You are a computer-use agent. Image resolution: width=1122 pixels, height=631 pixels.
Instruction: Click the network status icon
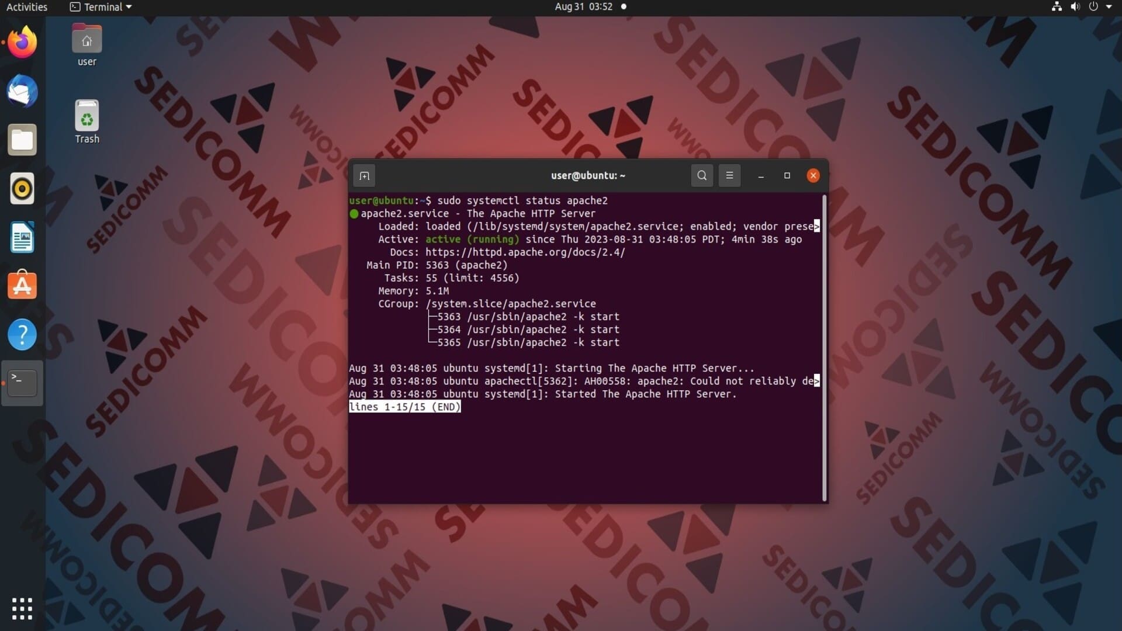pos(1057,6)
